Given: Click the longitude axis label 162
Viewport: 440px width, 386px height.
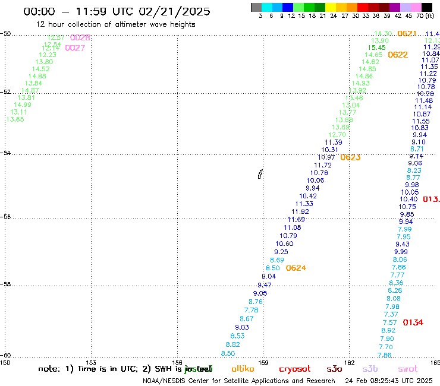Looking at the screenshot, I should [349, 363].
